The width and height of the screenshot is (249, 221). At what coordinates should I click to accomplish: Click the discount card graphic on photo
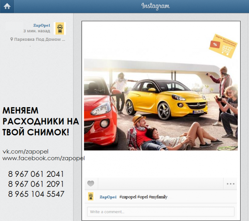[223, 46]
